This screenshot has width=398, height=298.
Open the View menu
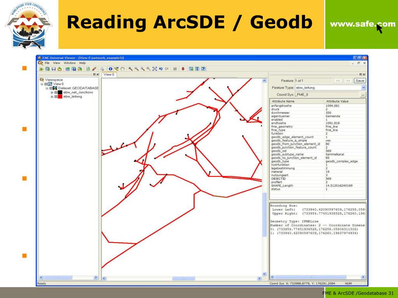56,63
